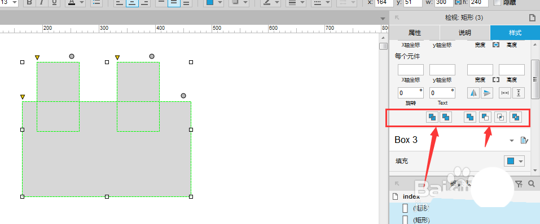
Task: Switch to the 属性 tab
Action: (x=415, y=33)
